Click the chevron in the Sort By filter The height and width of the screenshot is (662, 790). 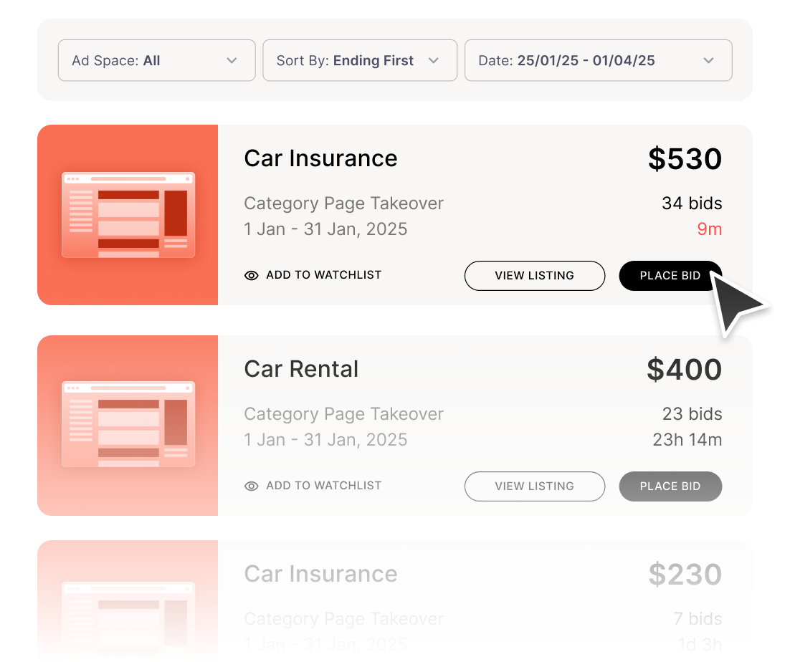pos(433,61)
